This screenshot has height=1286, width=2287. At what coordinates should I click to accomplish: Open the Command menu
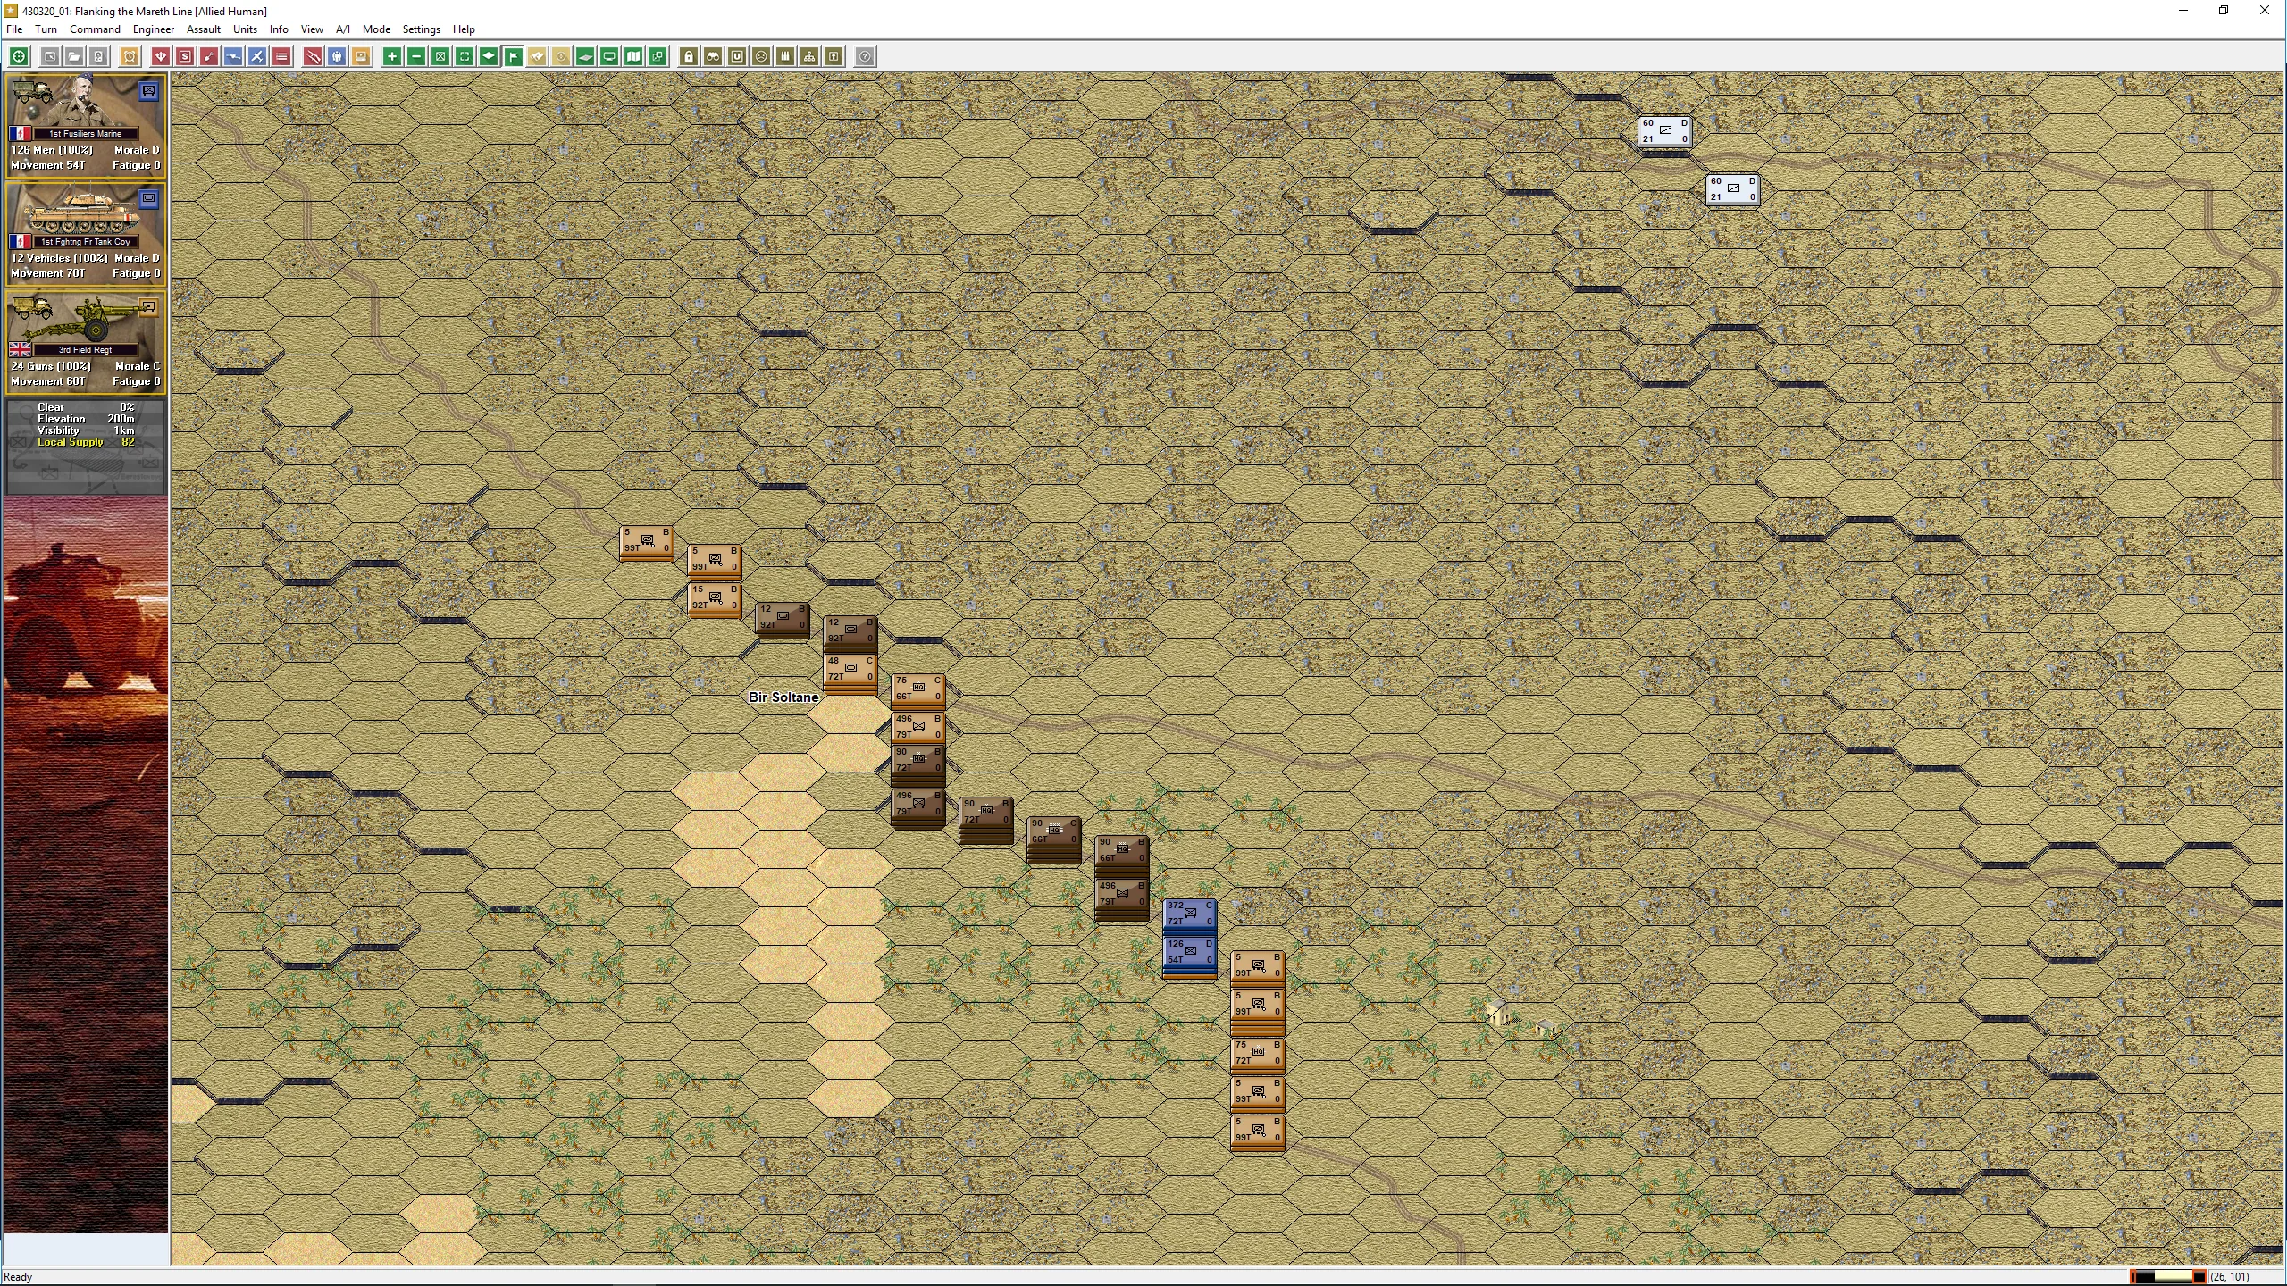[95, 29]
